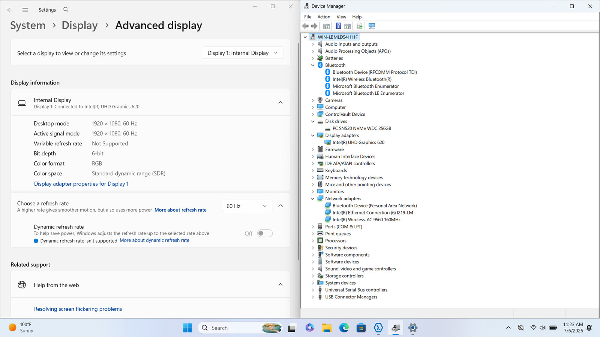The width and height of the screenshot is (600, 337).
Task: Select Intel(R) Wireless Bluetooth(R) device
Action: 362,79
